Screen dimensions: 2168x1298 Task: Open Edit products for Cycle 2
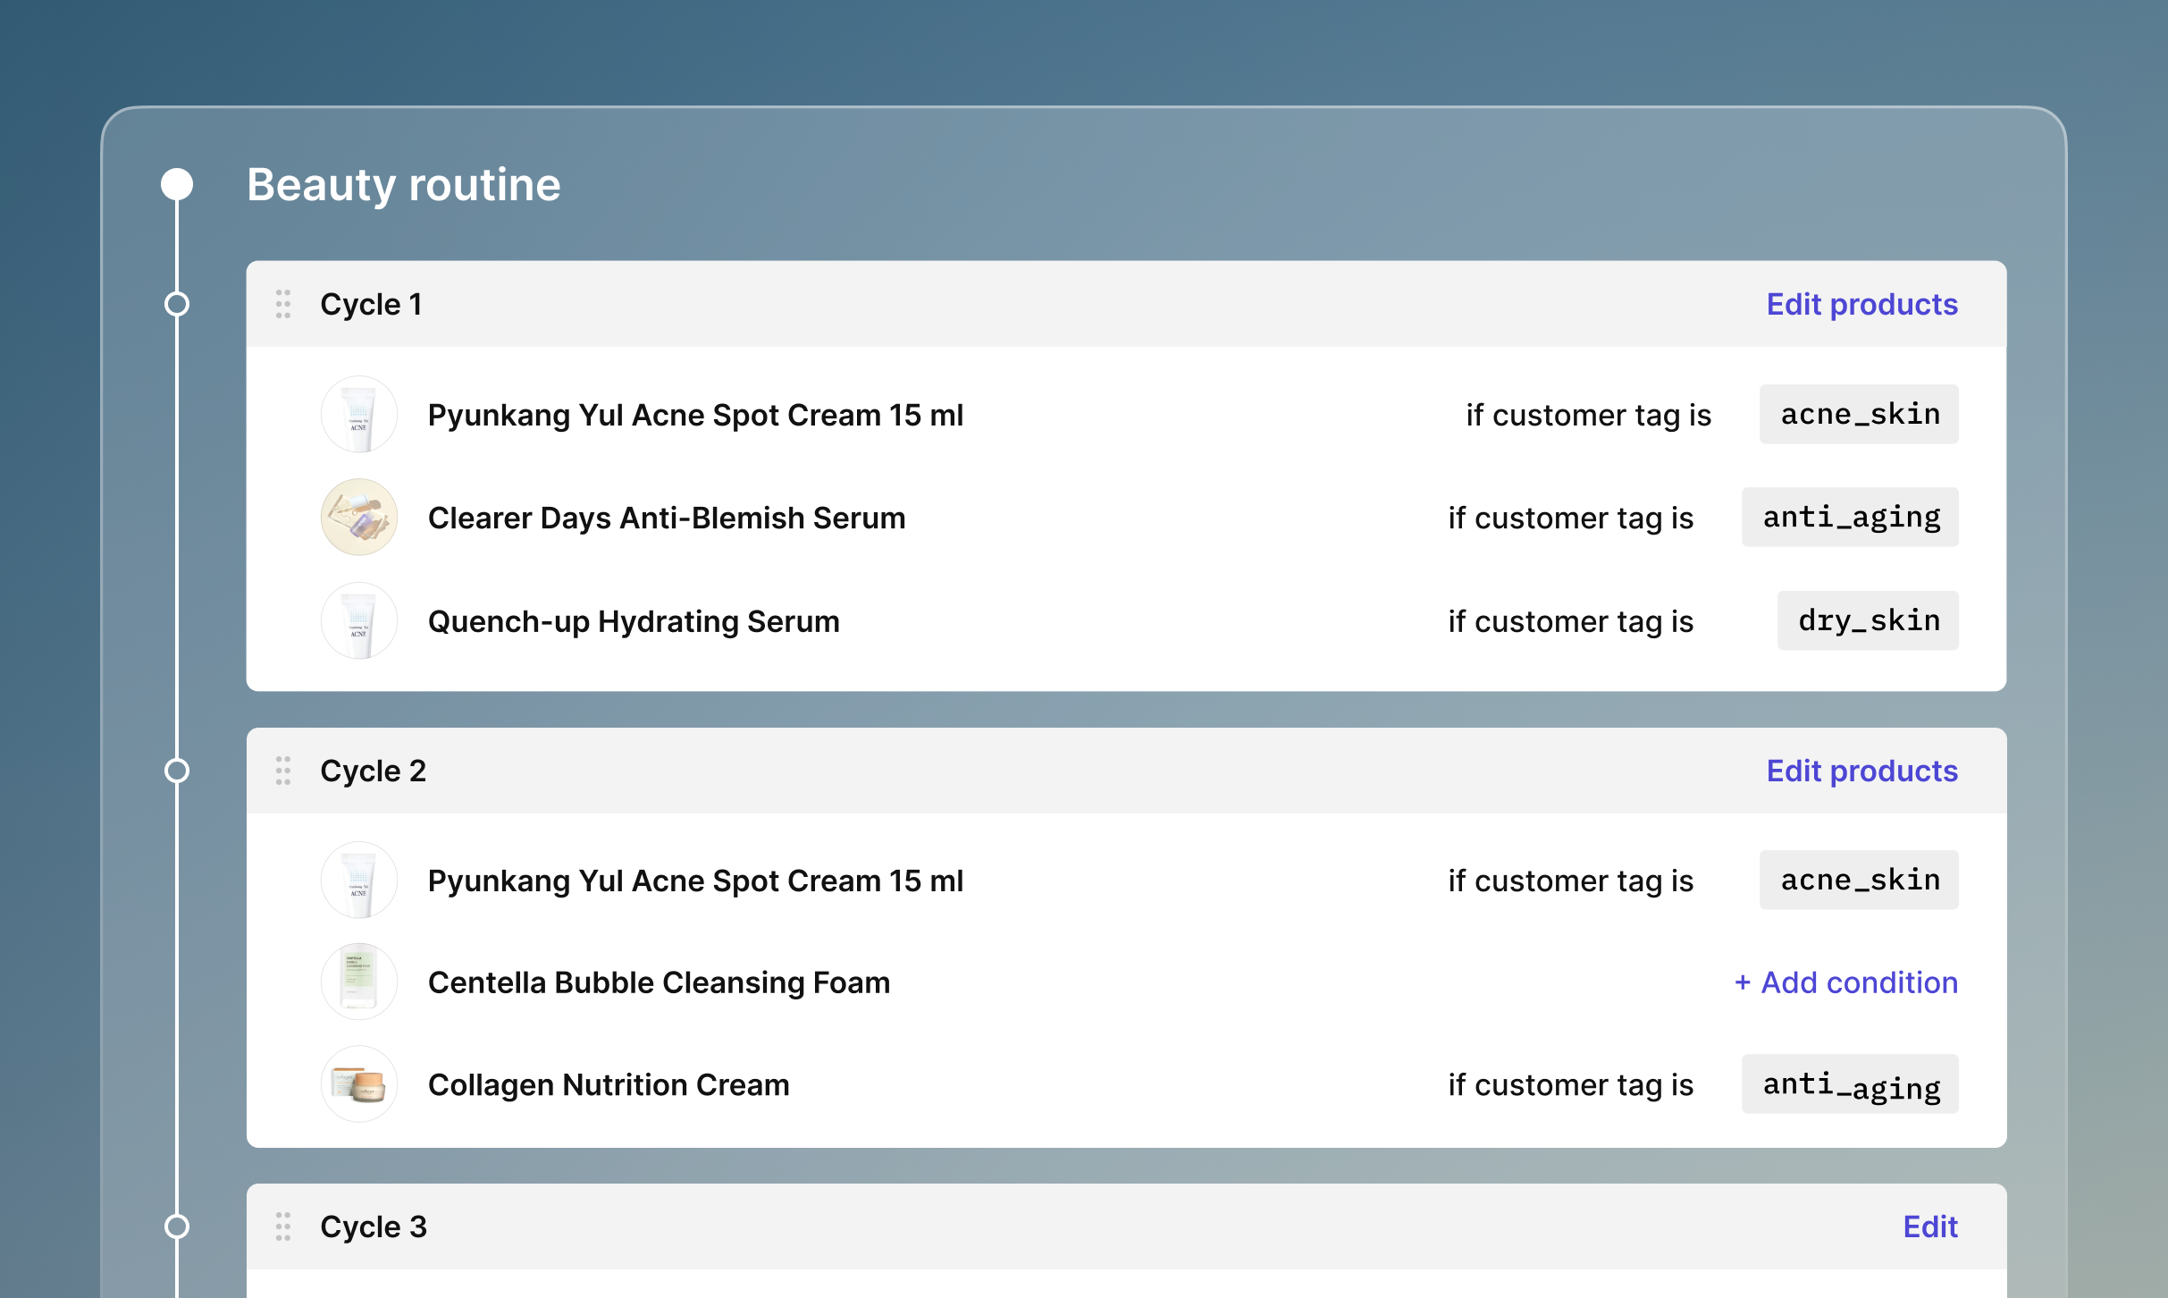tap(1862, 771)
